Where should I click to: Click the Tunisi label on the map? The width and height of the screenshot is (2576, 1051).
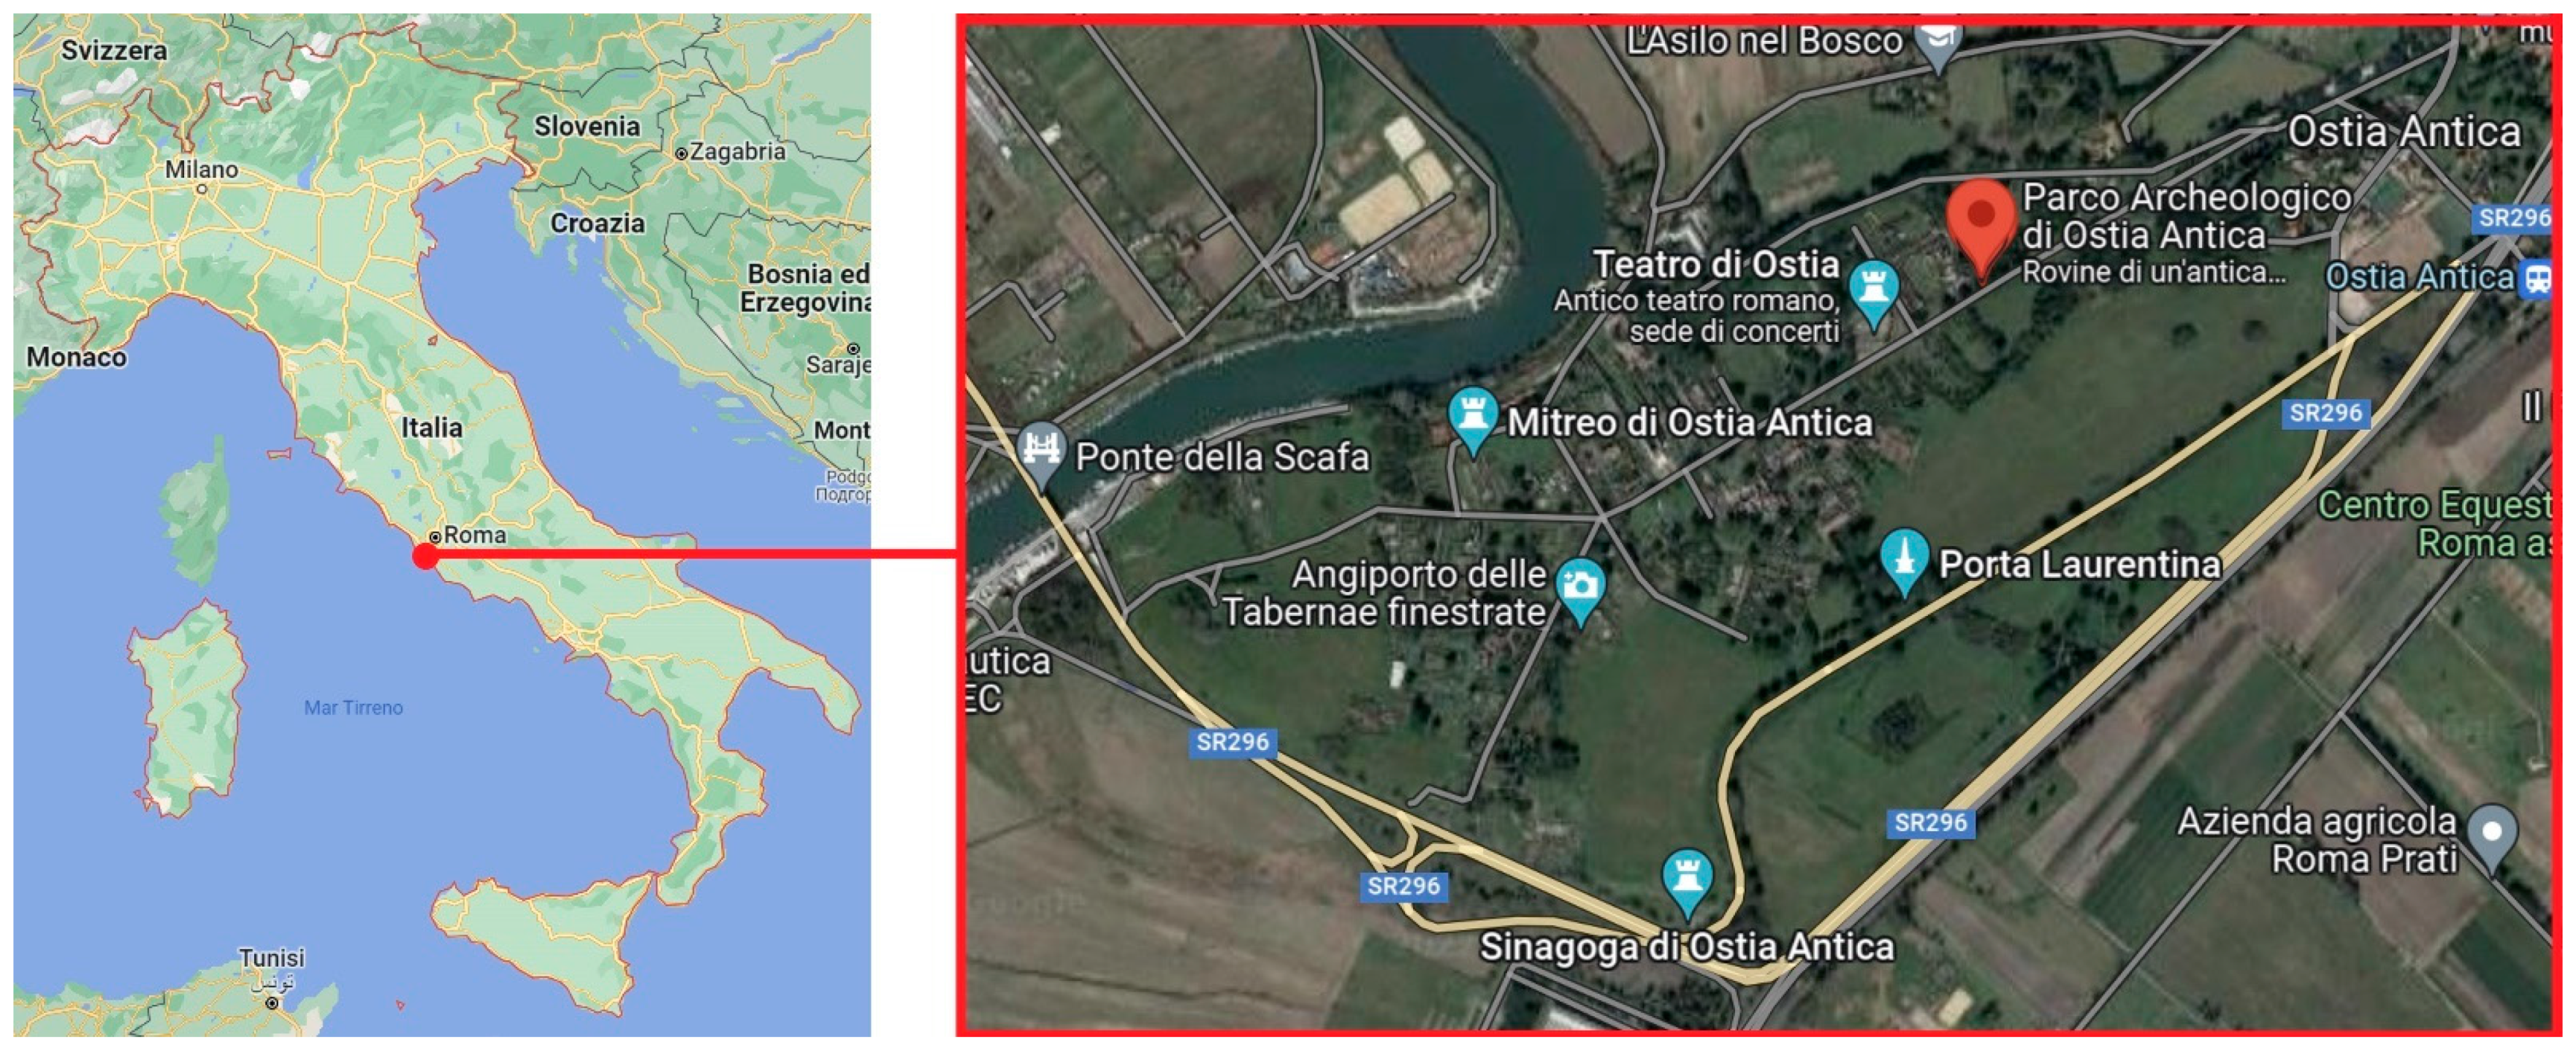click(x=271, y=957)
